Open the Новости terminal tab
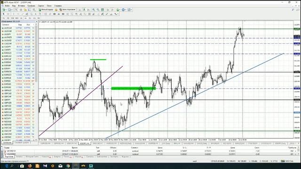This screenshot has width=301, height=169. click(x=46, y=157)
